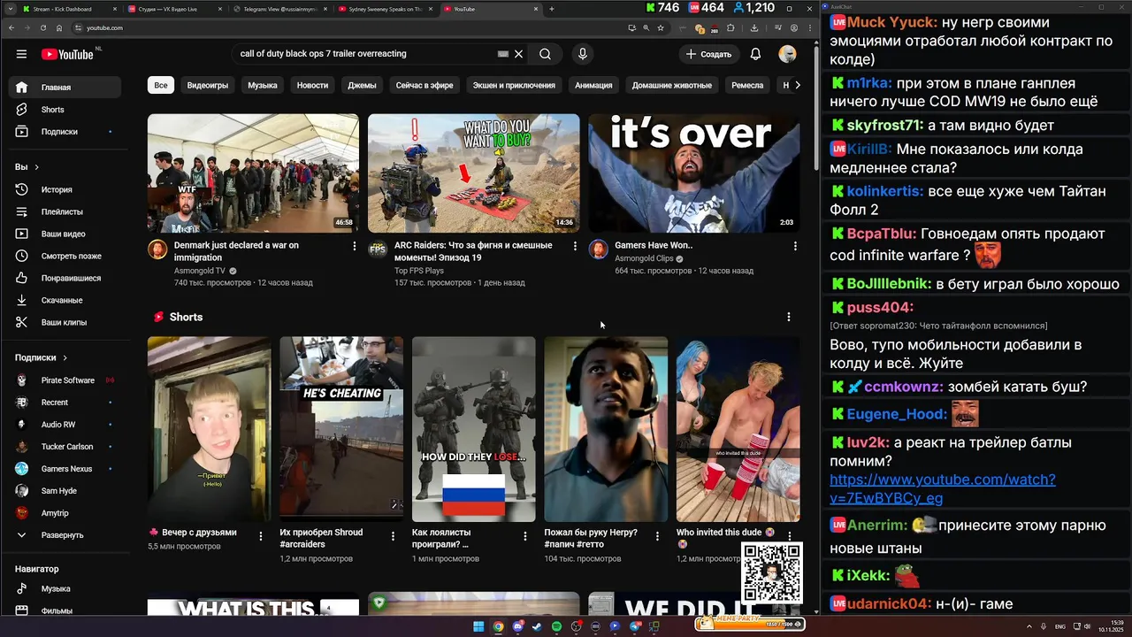
Task: Open options for Shroud arcraiders short
Action: pyautogui.click(x=393, y=536)
